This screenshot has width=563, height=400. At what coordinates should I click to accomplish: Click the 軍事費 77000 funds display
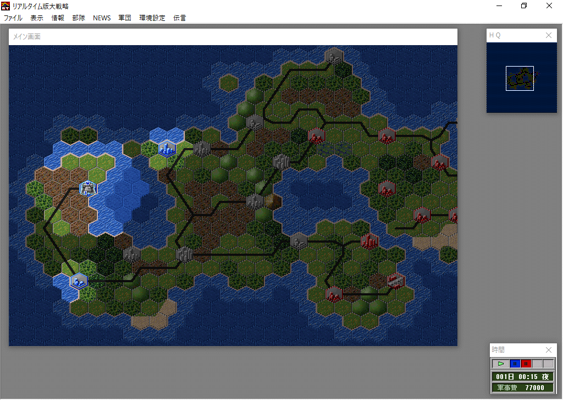522,387
